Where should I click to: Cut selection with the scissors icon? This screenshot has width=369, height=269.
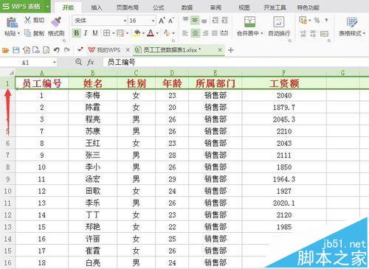pyautogui.click(x=27, y=20)
